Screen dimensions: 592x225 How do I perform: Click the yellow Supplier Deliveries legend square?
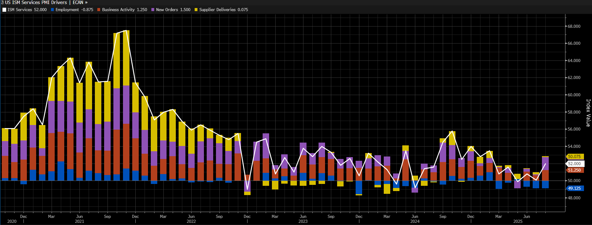pos(196,10)
